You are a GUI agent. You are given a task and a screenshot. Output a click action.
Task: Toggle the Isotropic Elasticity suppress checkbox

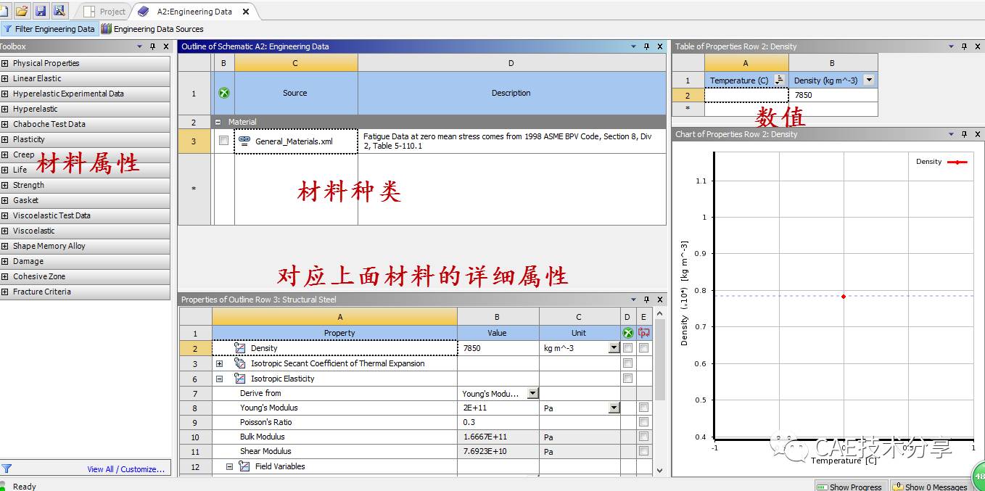point(627,379)
